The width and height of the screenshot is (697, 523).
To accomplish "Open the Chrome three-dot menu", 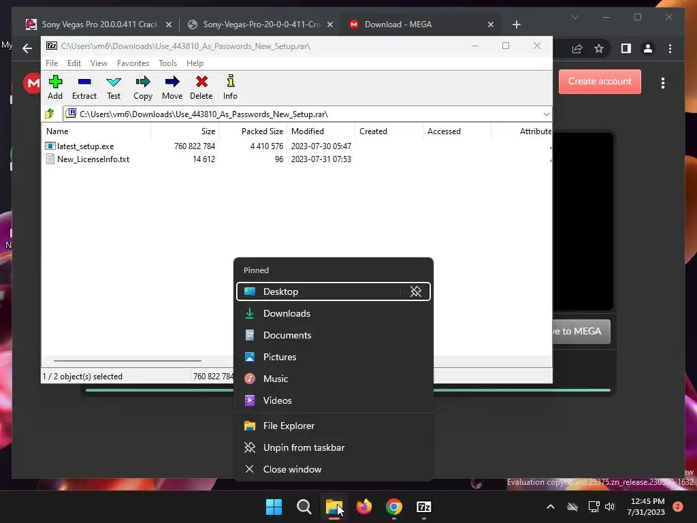I will click(670, 48).
